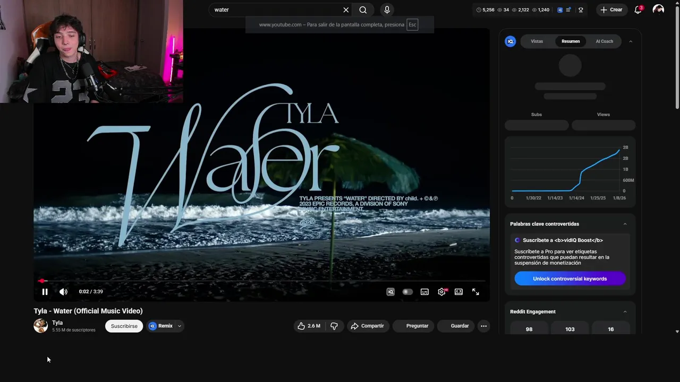Open vidIQ blue logo in top toolbar
The width and height of the screenshot is (680, 382).
(x=560, y=10)
